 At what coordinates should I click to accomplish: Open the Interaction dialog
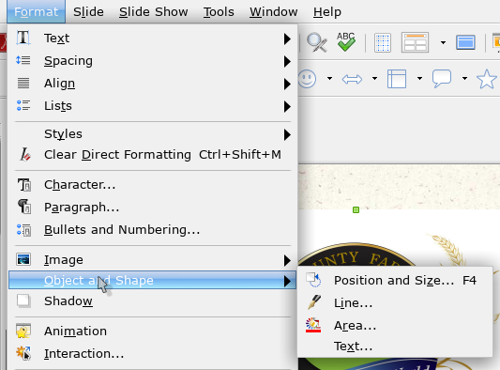tap(153, 354)
